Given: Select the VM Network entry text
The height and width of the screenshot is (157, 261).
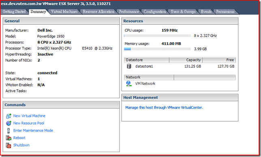Looking at the screenshot, I should point(145,84).
